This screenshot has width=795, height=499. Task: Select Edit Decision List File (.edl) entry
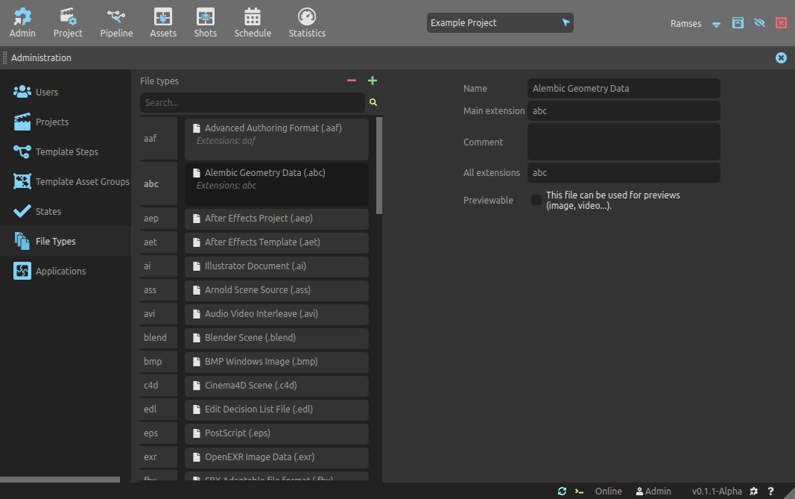pos(276,409)
